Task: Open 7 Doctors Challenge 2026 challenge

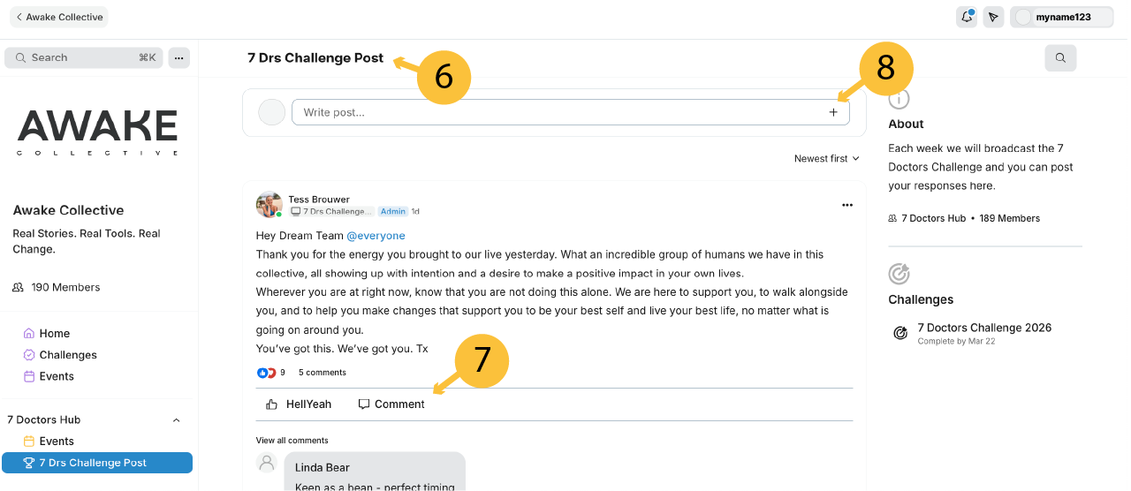Action: [984, 328]
